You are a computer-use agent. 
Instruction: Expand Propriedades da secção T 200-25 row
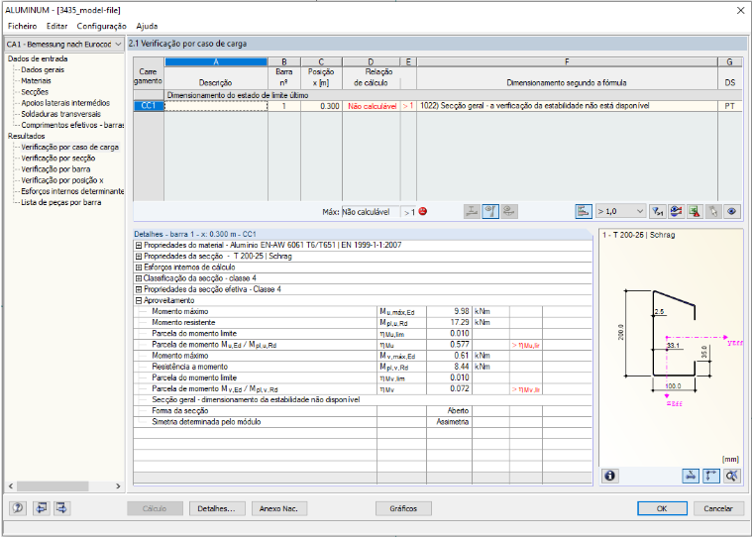(139, 256)
